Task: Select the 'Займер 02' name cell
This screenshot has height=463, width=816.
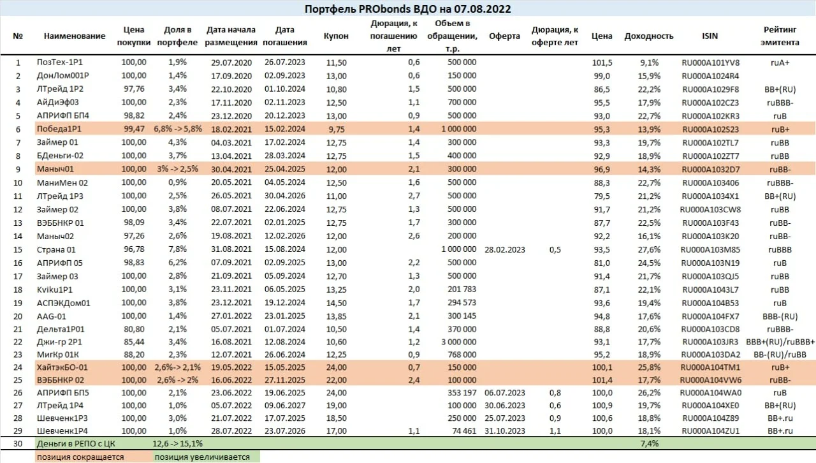Action: 57,209
